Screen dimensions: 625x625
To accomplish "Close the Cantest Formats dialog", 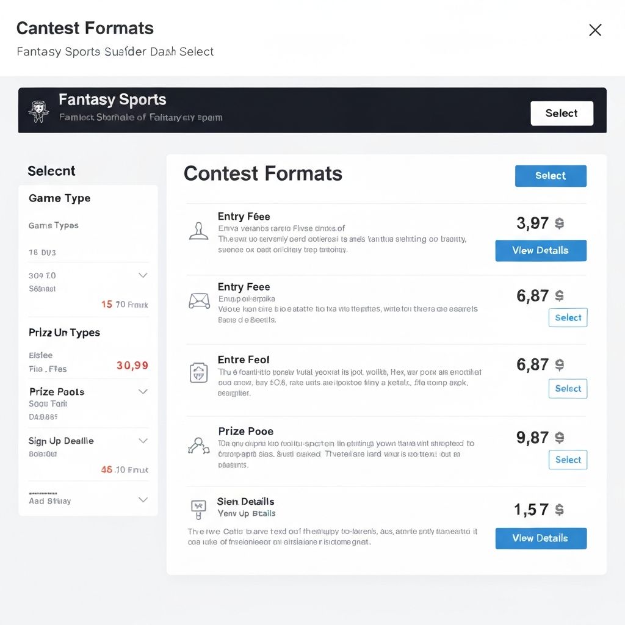I will 595,30.
